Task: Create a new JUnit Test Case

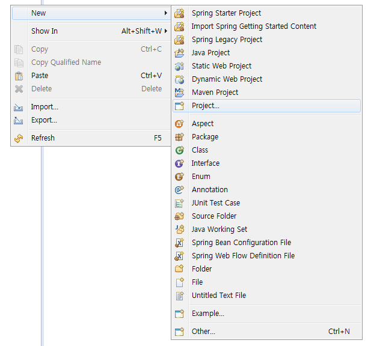Action: pyautogui.click(x=266, y=203)
